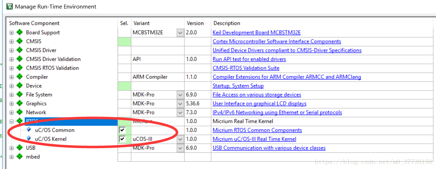Open User Interface on graphical LCD displays link

[x=259, y=103]
